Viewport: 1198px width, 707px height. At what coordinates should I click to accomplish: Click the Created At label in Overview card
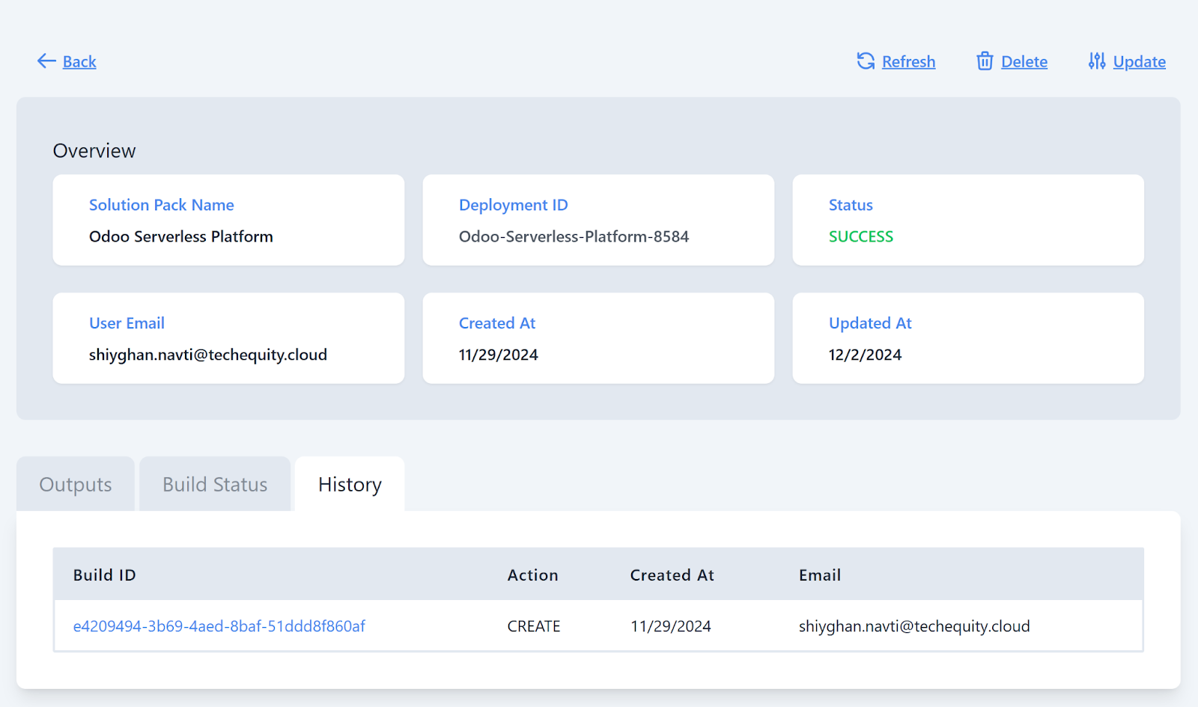click(x=497, y=323)
